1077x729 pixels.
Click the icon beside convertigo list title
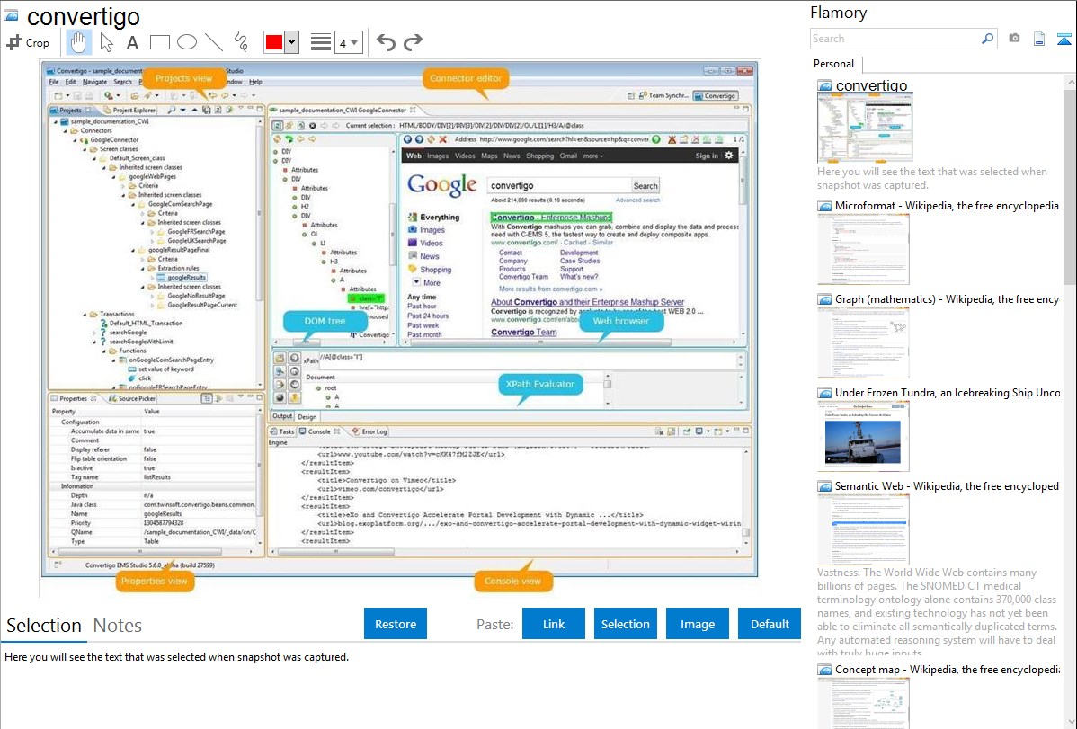[824, 86]
